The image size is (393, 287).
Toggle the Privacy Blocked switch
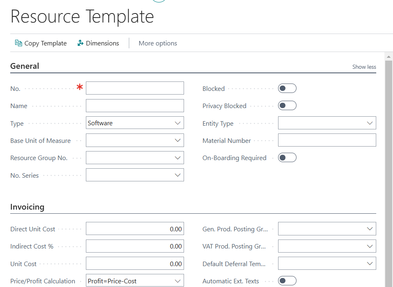point(287,106)
